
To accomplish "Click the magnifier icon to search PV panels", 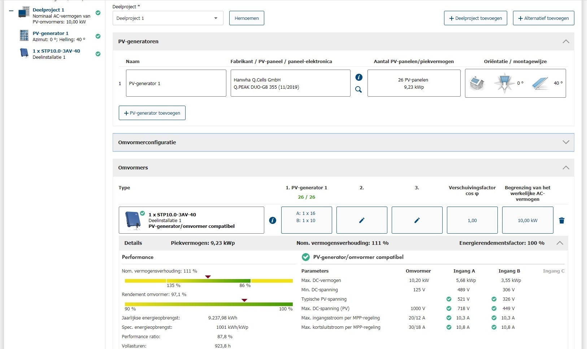I will click(x=358, y=89).
